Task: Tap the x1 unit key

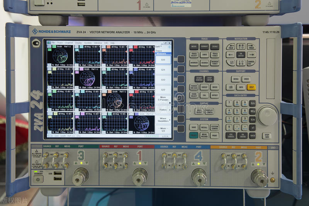Action: click(x=253, y=128)
